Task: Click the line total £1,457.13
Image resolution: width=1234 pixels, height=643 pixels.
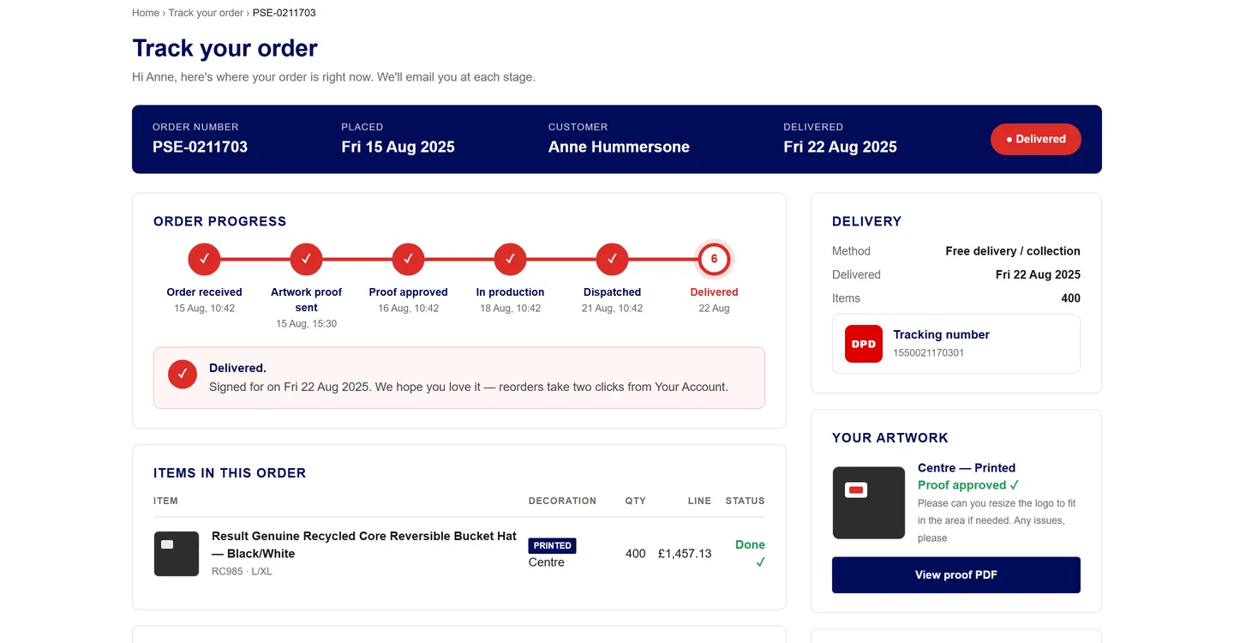Action: pos(685,554)
